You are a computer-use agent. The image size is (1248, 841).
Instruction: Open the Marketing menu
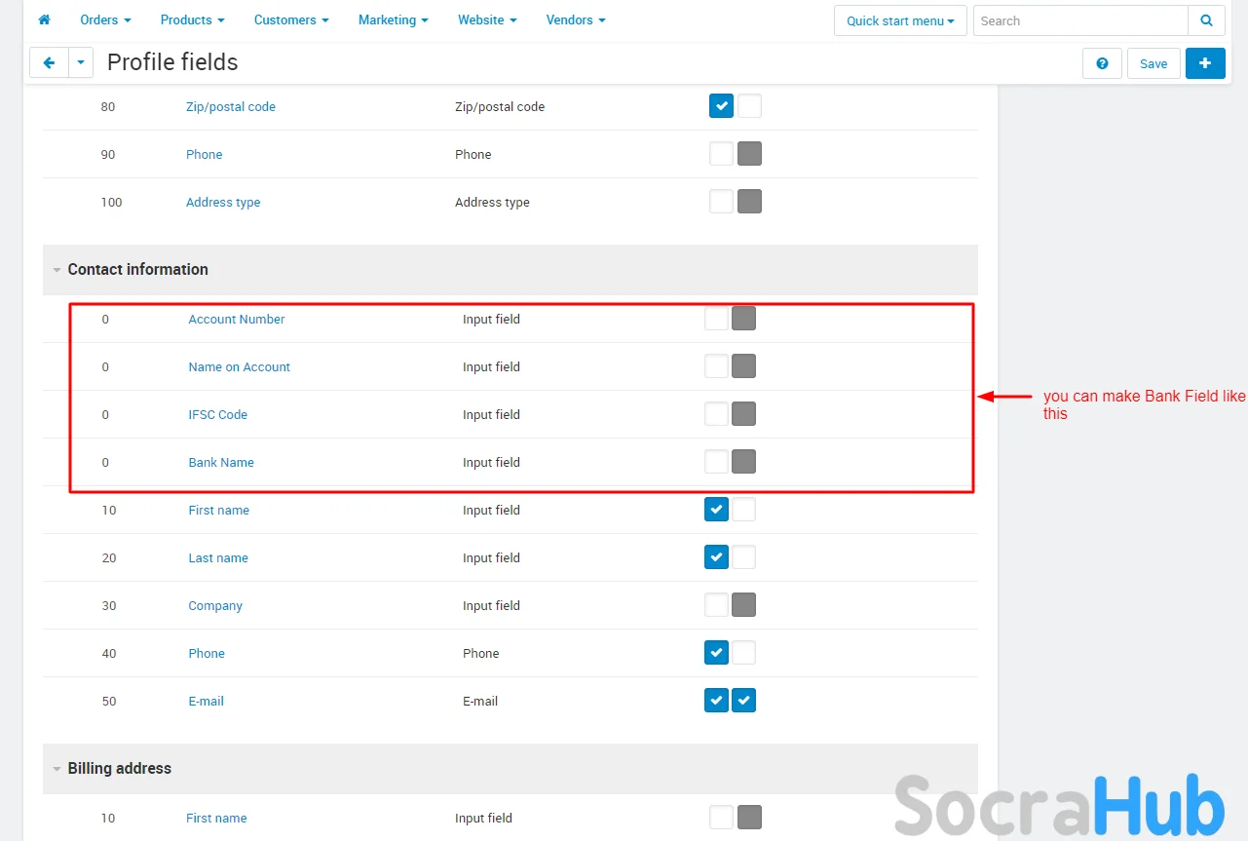point(394,19)
